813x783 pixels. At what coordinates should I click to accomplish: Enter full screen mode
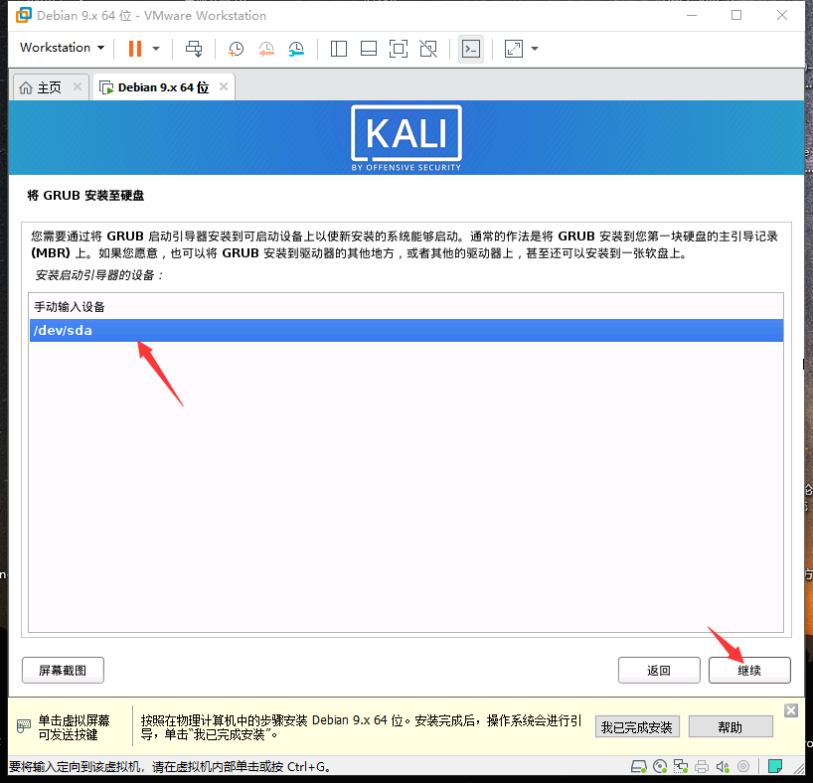(399, 49)
